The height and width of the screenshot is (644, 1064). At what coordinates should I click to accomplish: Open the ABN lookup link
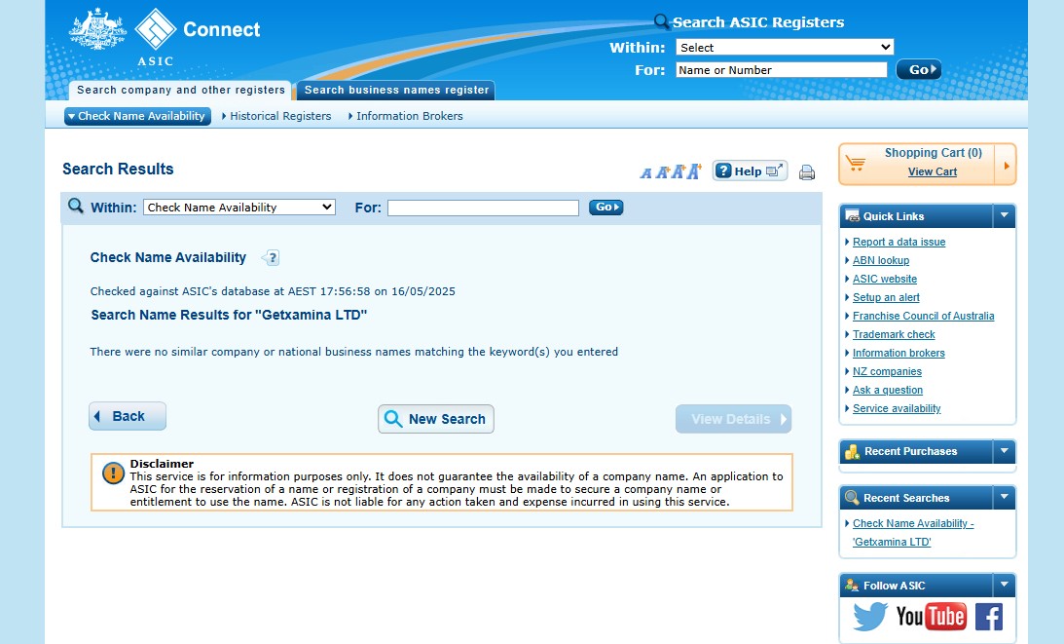(x=881, y=260)
